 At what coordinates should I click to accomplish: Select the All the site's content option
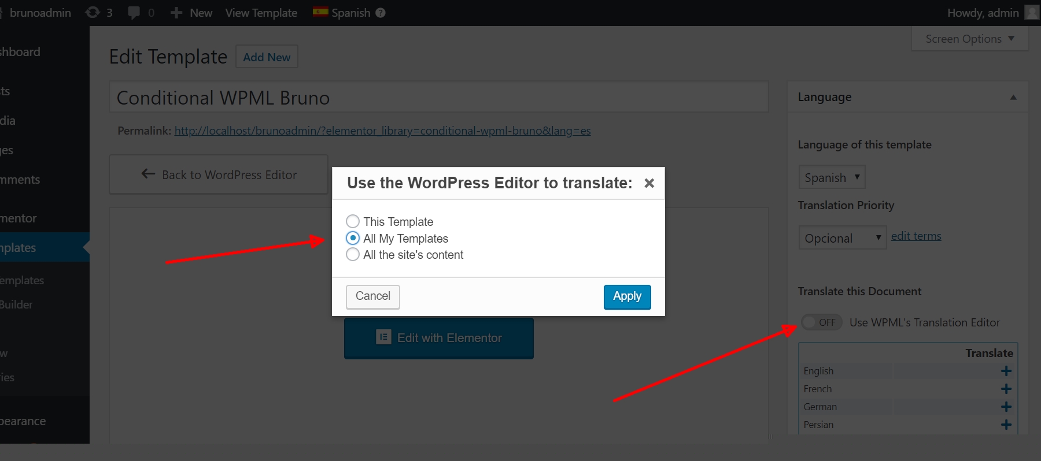353,255
